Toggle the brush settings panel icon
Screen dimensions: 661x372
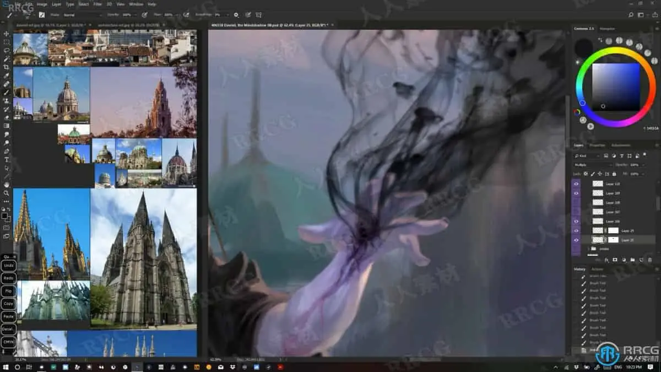(41, 15)
